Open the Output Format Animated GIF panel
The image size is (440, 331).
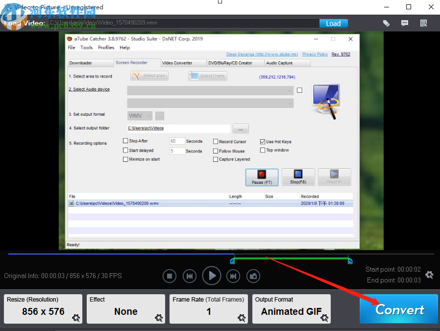pos(291,309)
